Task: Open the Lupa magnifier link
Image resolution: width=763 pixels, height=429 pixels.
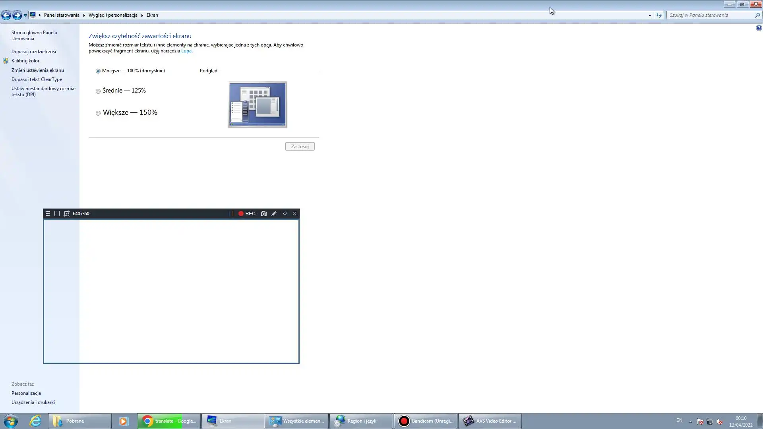Action: pyautogui.click(x=186, y=51)
